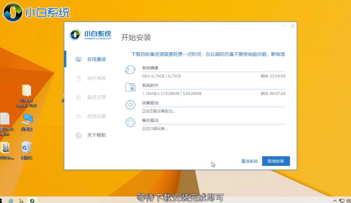Select the 正在匹配设备驱动 status text
This screenshot has height=203, width=351.
pos(158,111)
